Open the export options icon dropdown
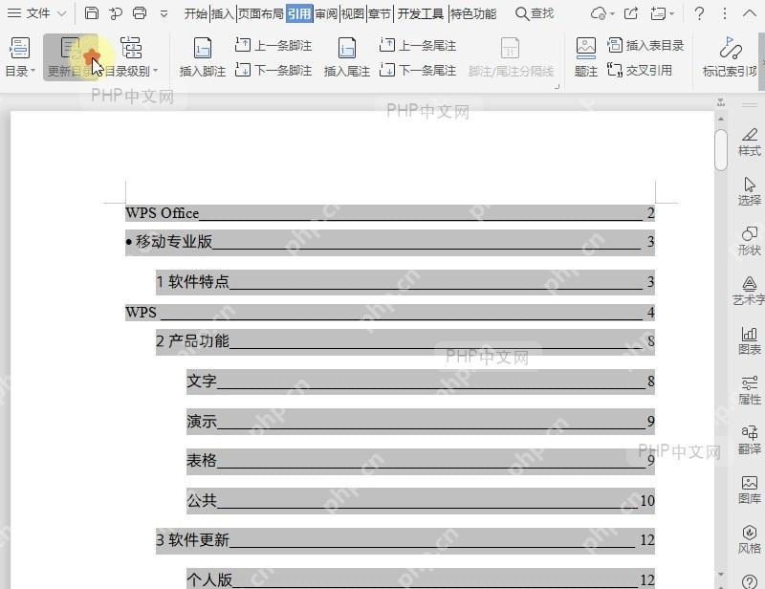This screenshot has width=765, height=589. click(x=662, y=13)
